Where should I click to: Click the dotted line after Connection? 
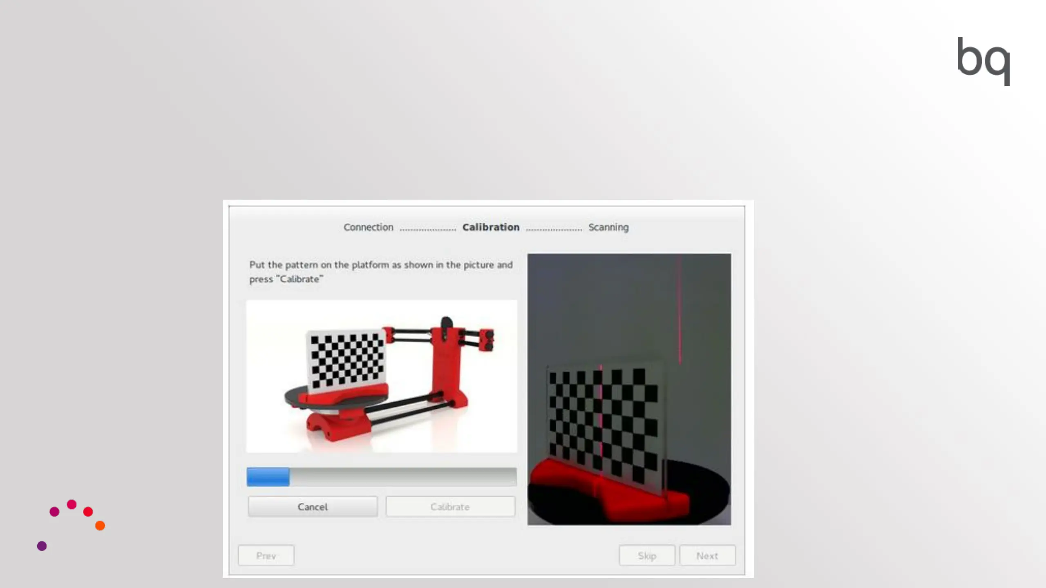[x=427, y=229]
